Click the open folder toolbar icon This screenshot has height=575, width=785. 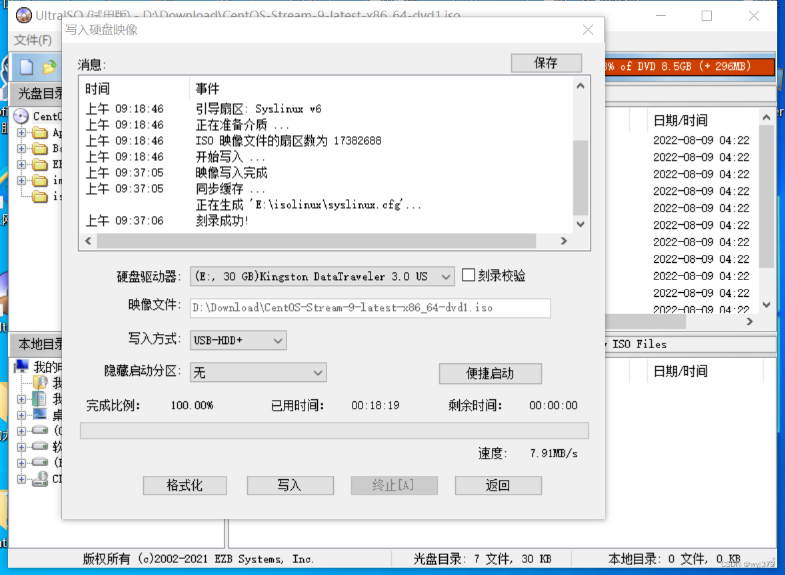pyautogui.click(x=50, y=67)
